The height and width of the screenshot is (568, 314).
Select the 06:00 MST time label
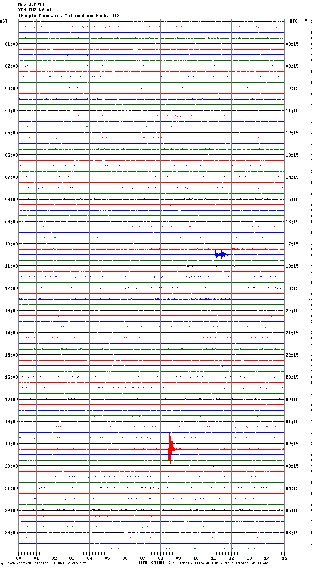[x=11, y=155]
